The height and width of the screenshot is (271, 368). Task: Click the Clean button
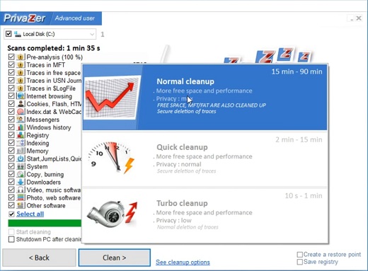(115, 258)
